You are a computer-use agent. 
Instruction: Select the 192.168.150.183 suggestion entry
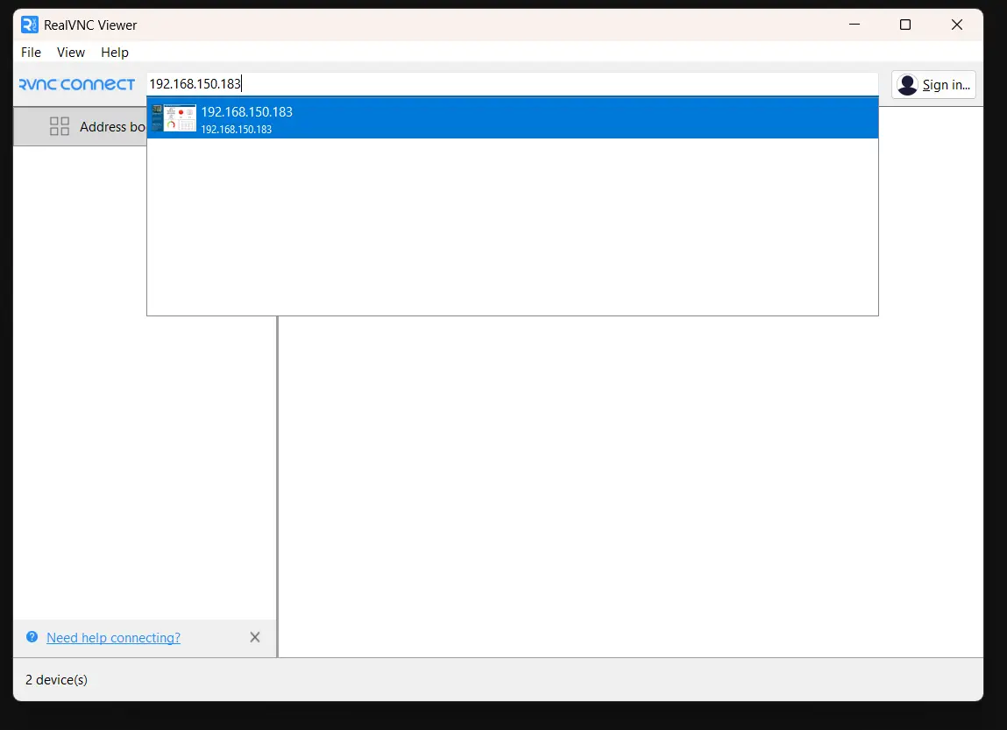(x=245, y=112)
